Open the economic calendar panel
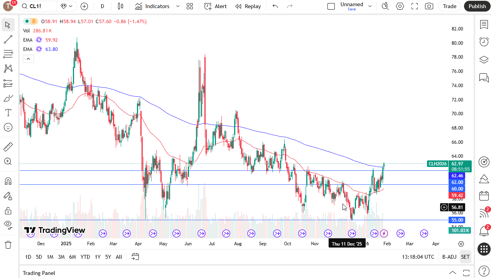 [484, 196]
